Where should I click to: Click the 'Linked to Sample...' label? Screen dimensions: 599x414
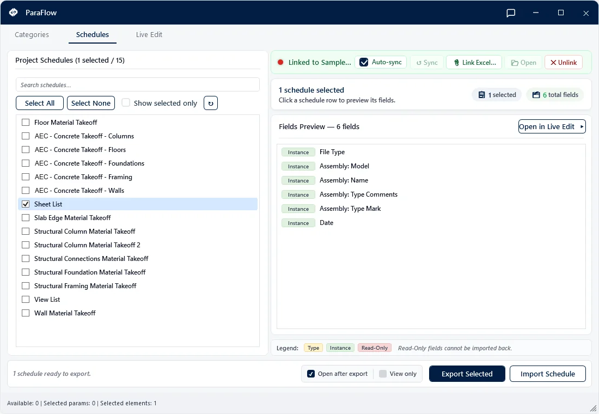click(320, 62)
